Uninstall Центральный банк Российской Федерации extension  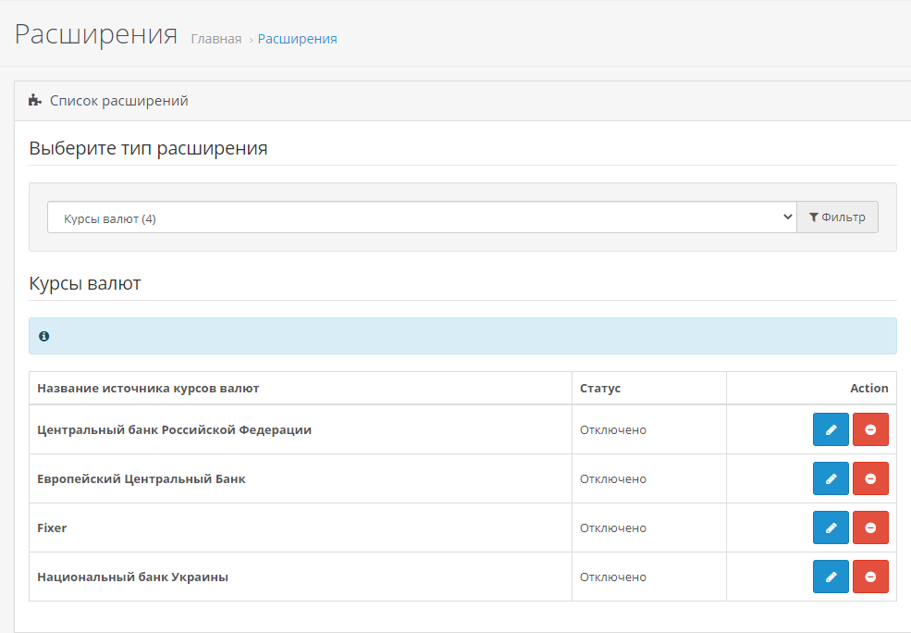870,429
